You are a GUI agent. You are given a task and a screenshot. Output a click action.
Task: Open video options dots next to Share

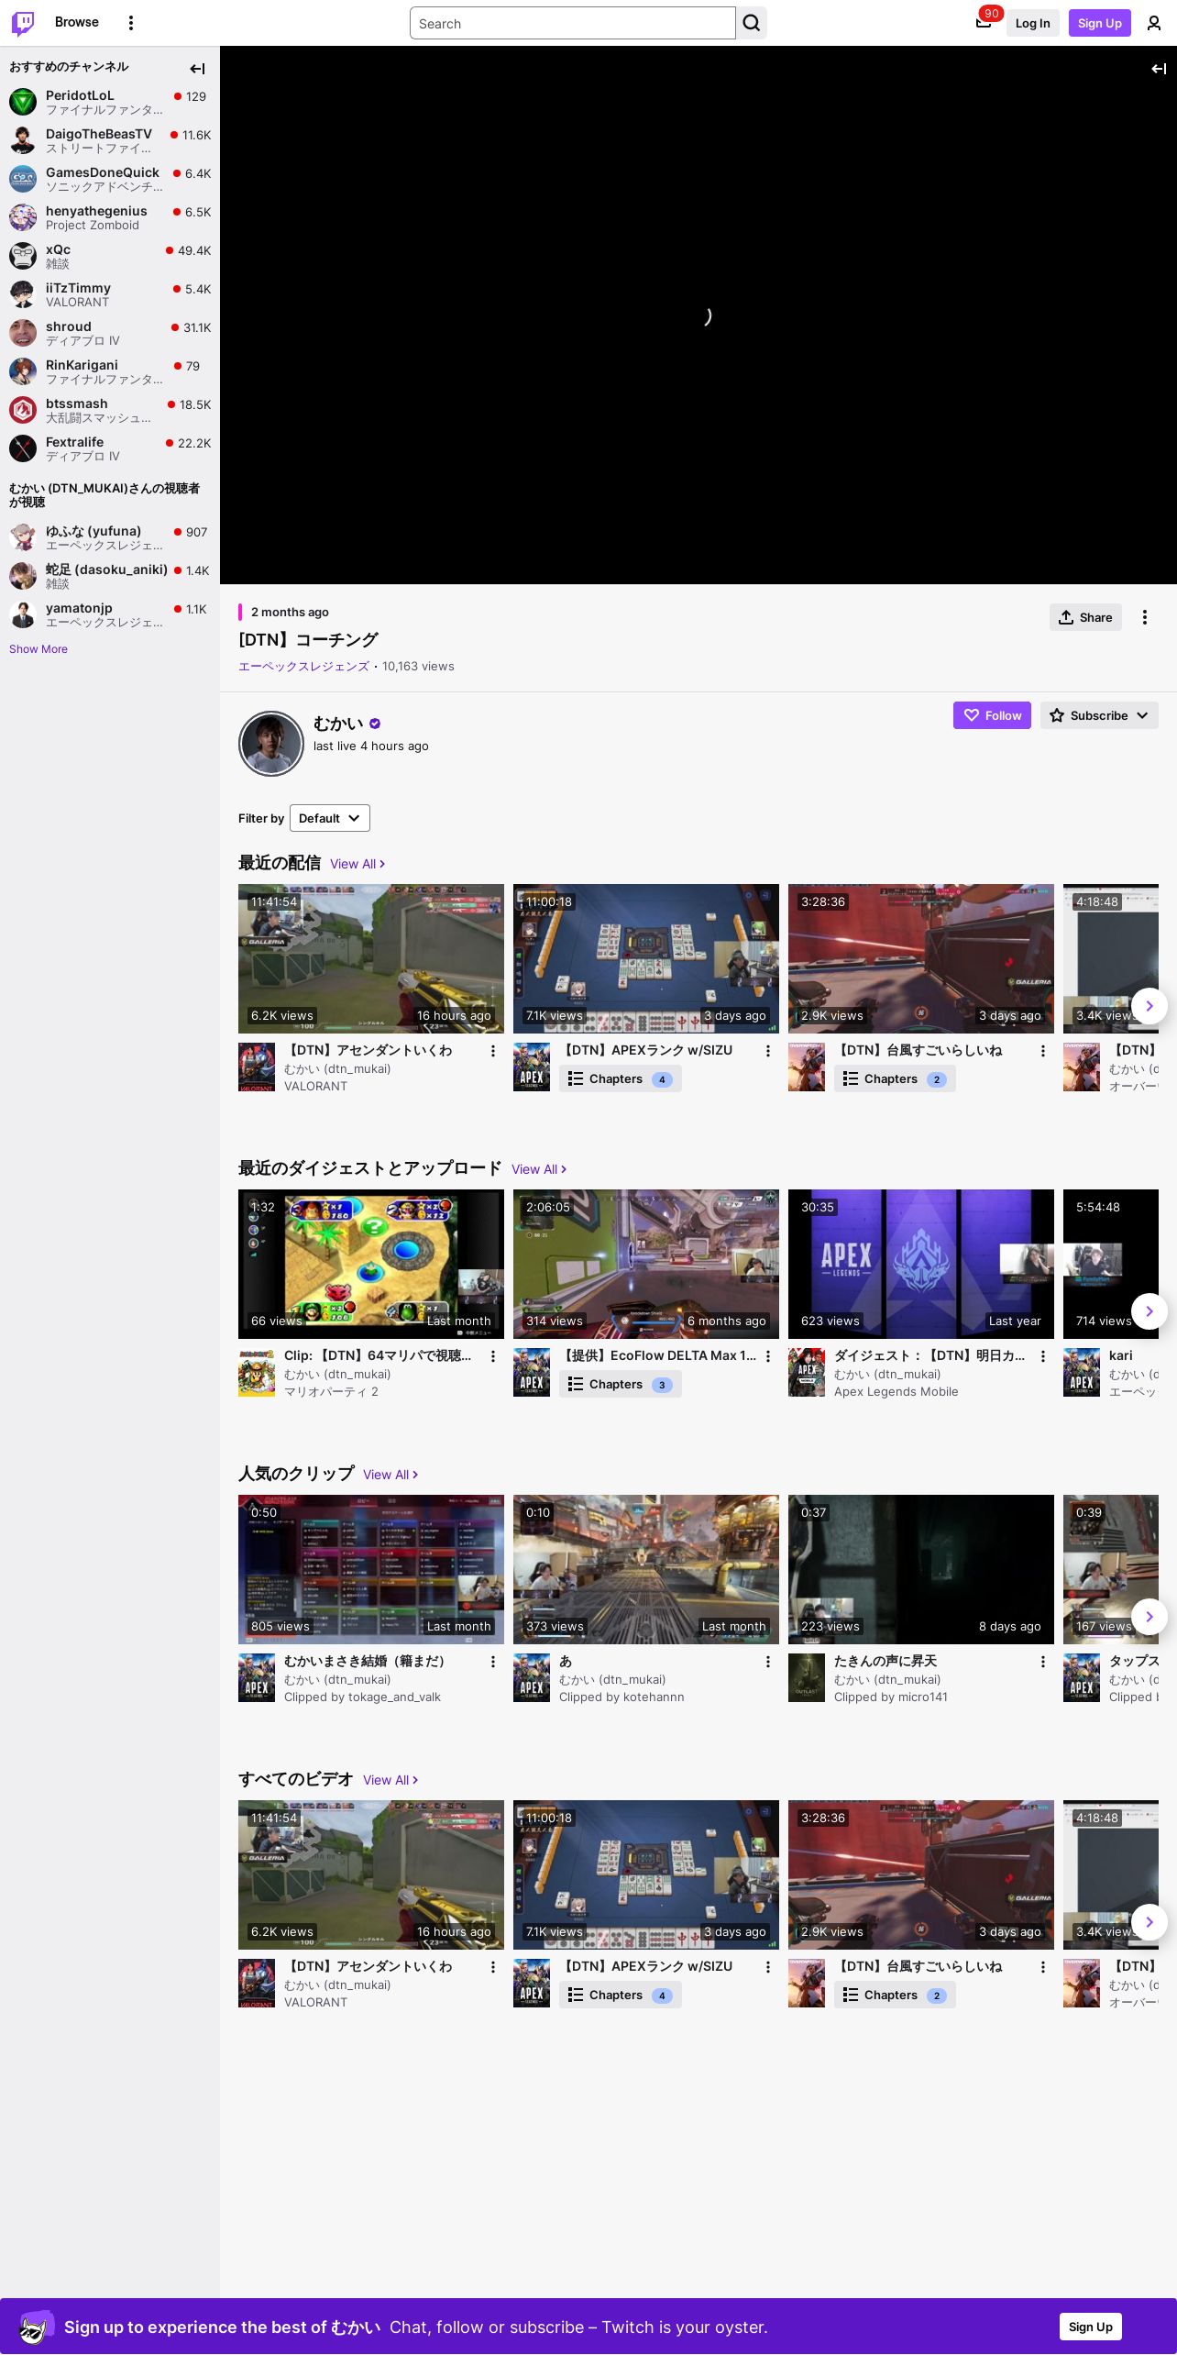click(1144, 617)
